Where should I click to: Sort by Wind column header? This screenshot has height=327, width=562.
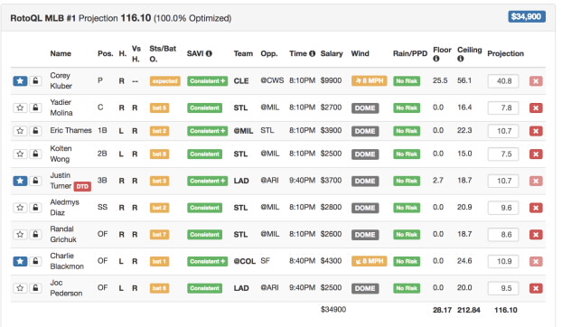(360, 53)
